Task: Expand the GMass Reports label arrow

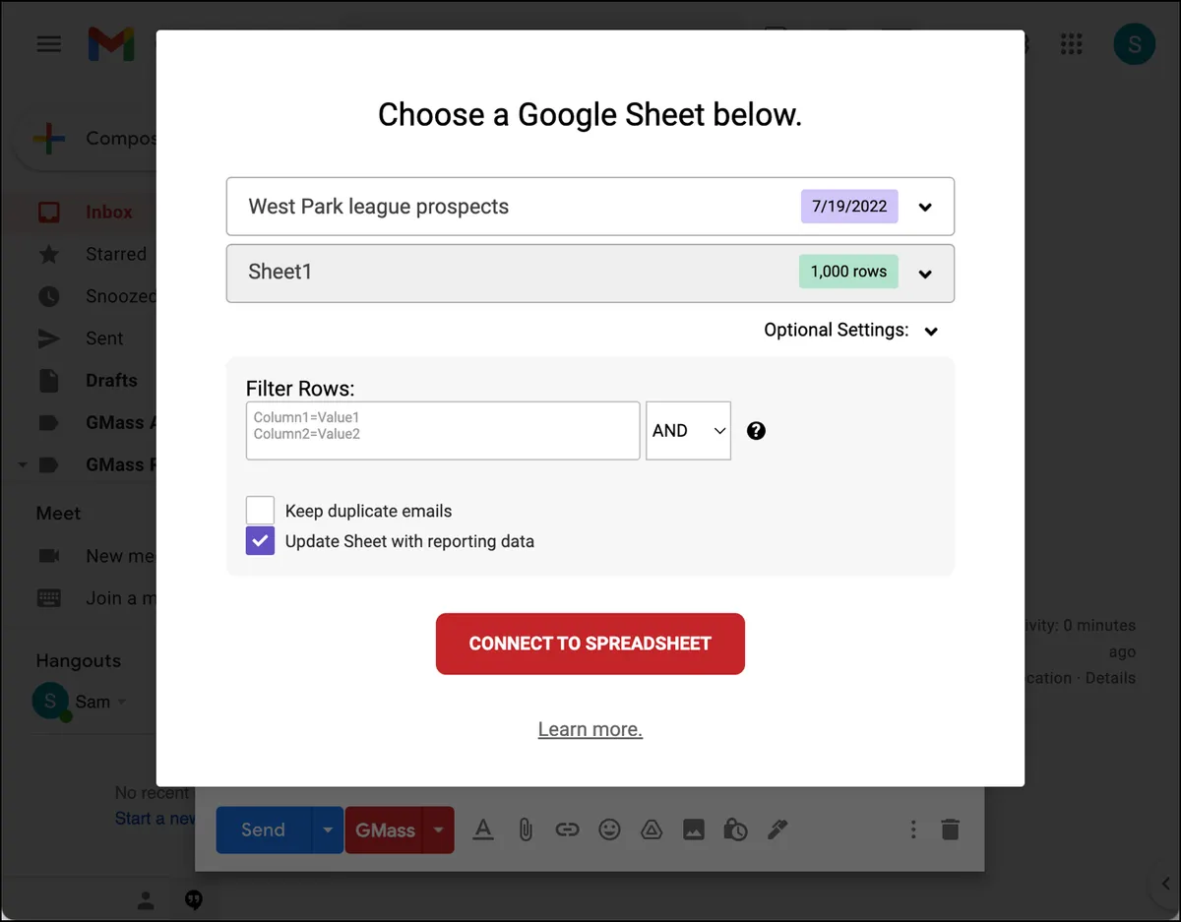Action: [22, 464]
